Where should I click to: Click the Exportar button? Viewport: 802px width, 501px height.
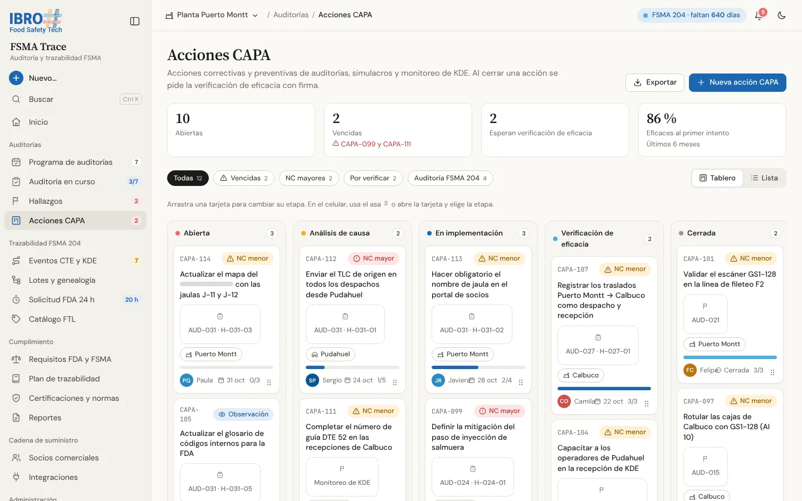coord(655,82)
